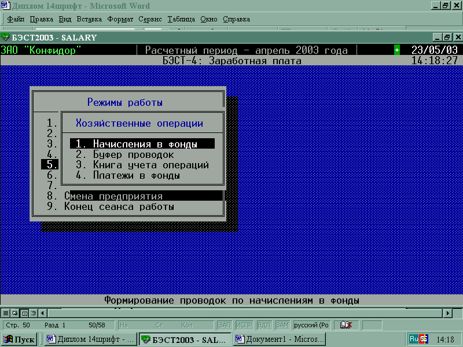The height and width of the screenshot is (347, 463).
Task: Switch to БЭСТ2003 SAL taskbar button
Action: point(185,339)
